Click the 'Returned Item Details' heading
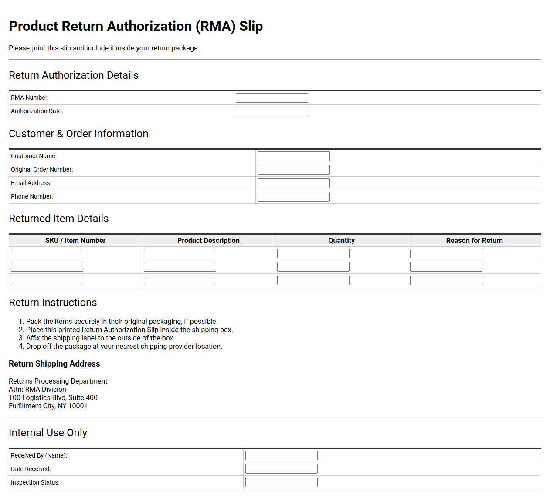This screenshot has width=550, height=498. (x=59, y=219)
